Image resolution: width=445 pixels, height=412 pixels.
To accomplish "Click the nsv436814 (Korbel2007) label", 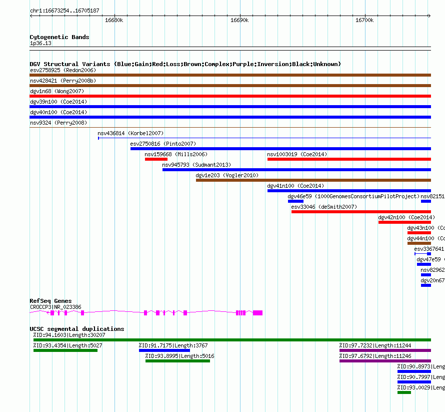I will pyautogui.click(x=130, y=133).
